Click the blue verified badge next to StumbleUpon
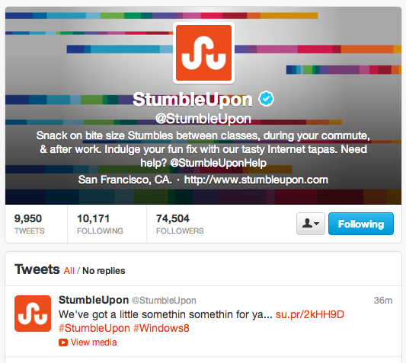The height and width of the screenshot is (363, 406). (x=266, y=99)
